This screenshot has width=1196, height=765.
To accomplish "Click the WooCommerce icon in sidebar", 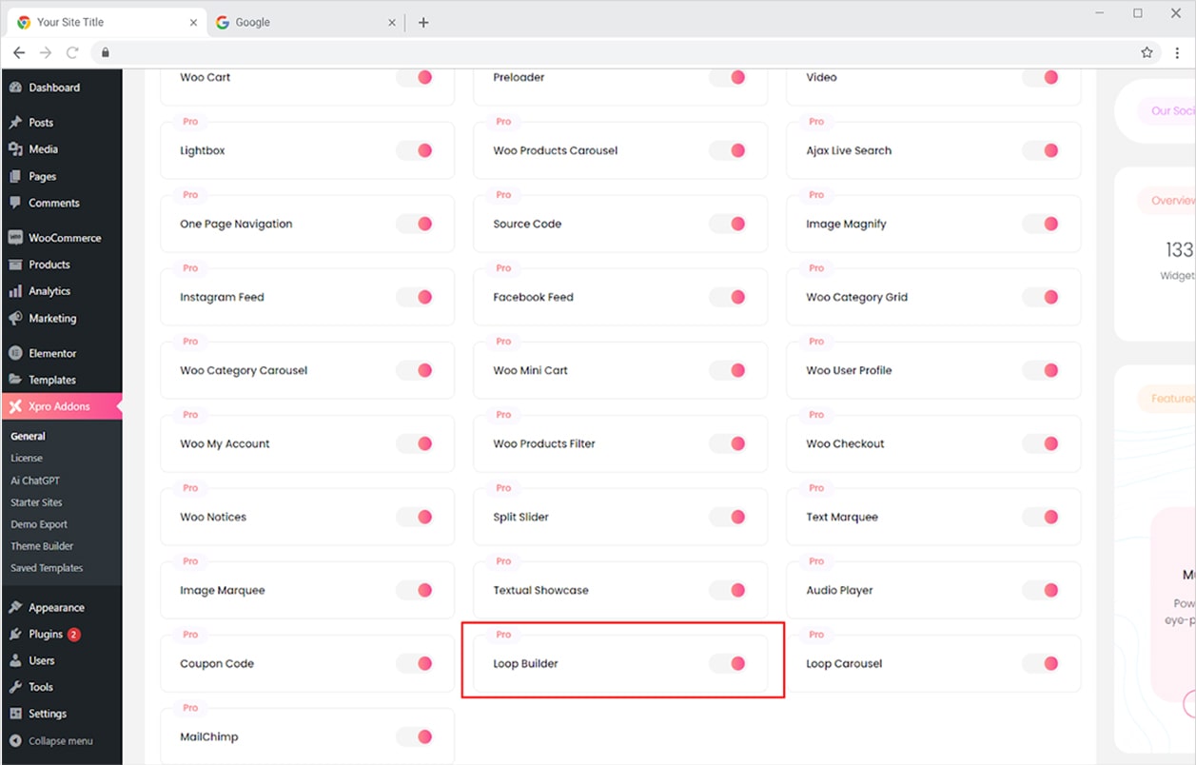I will pos(15,238).
